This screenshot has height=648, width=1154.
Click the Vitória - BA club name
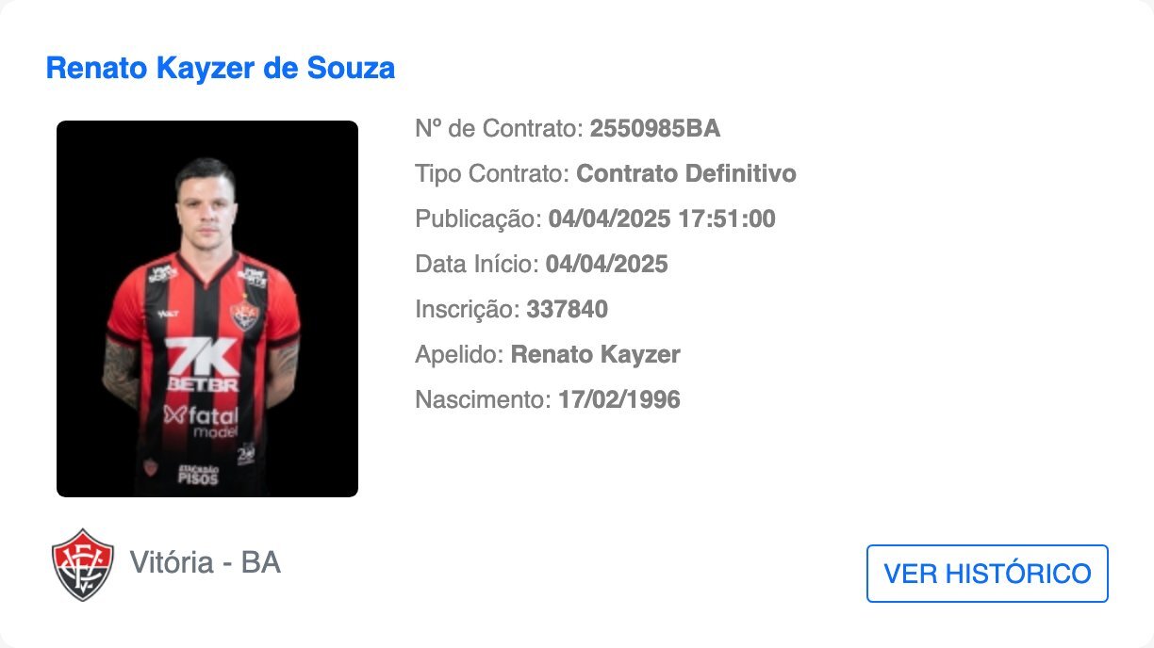point(205,563)
